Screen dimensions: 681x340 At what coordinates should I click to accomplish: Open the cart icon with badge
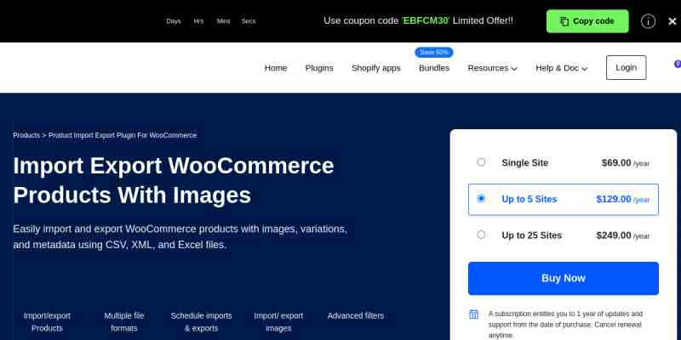coord(677,65)
